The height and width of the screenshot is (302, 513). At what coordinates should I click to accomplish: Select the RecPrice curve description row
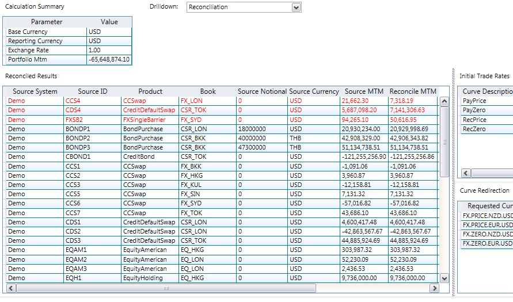[x=487, y=120]
